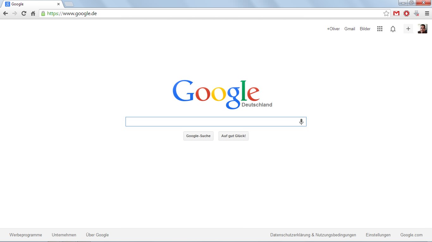The width and height of the screenshot is (432, 242).
Task: Minimize the browser window
Action: coord(403,3)
